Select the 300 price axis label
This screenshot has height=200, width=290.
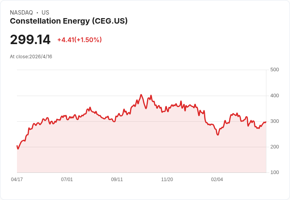[275, 121]
